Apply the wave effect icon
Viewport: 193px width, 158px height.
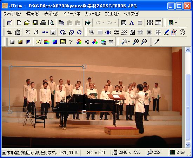pos(124,32)
